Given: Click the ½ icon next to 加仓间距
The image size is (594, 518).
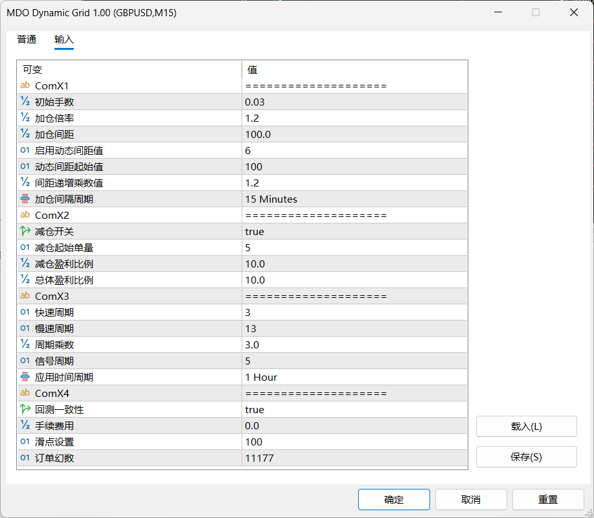Looking at the screenshot, I should pos(25,134).
